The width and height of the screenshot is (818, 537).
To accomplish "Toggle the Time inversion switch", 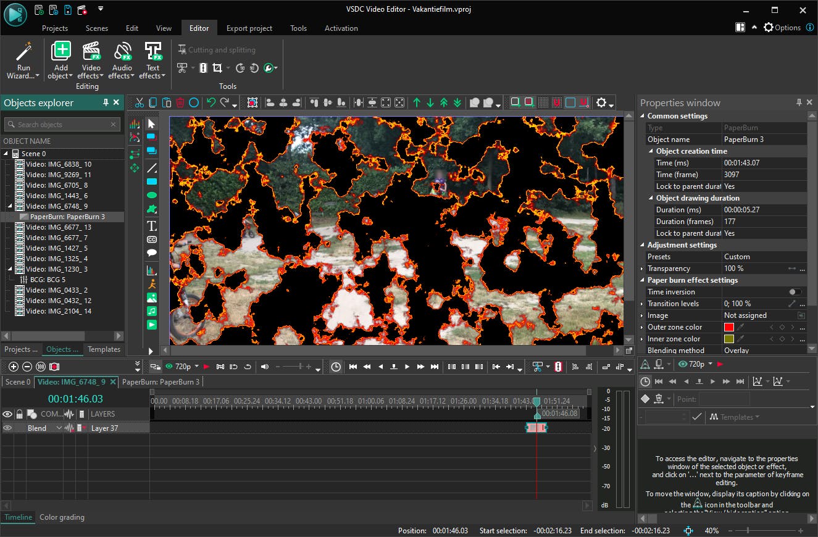I will [x=795, y=292].
